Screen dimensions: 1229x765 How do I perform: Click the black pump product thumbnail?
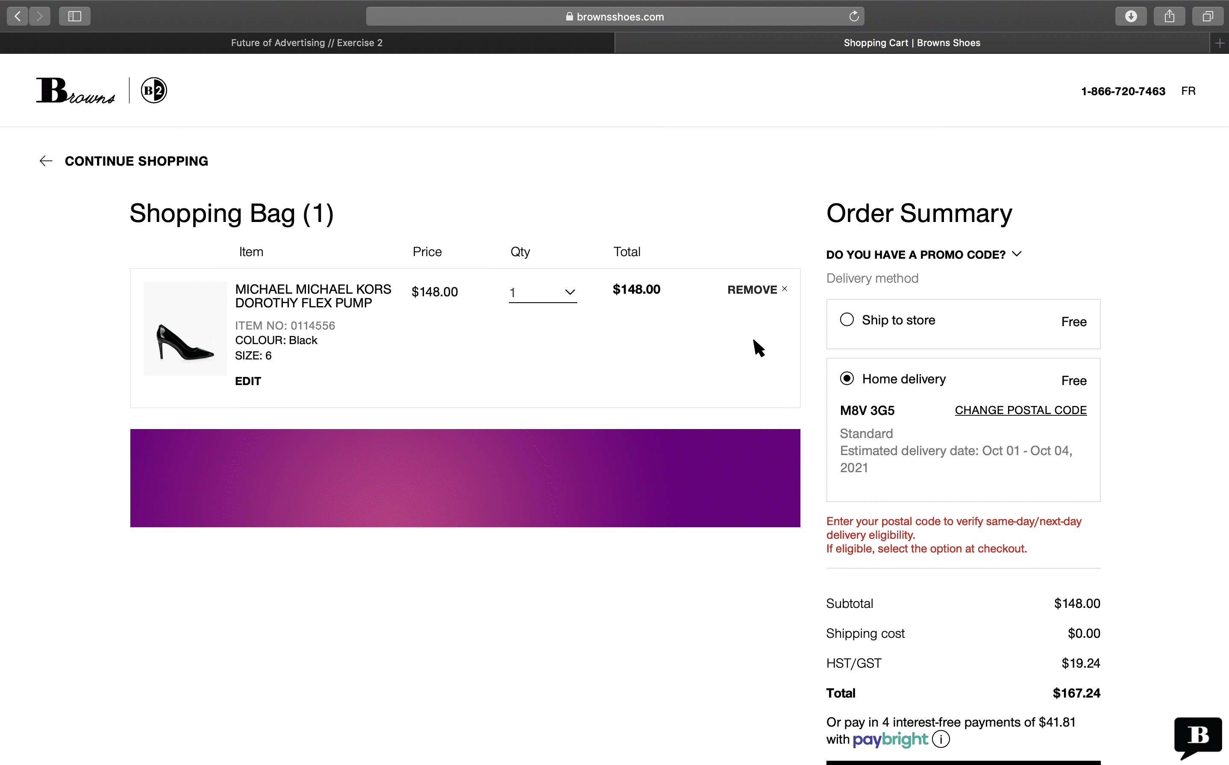point(185,329)
